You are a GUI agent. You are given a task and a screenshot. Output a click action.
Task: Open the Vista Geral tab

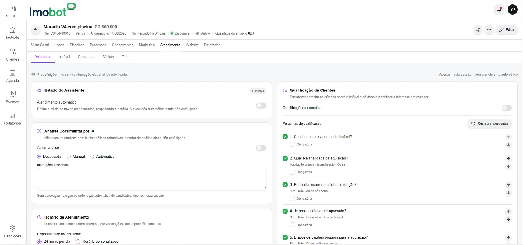[x=40, y=45]
